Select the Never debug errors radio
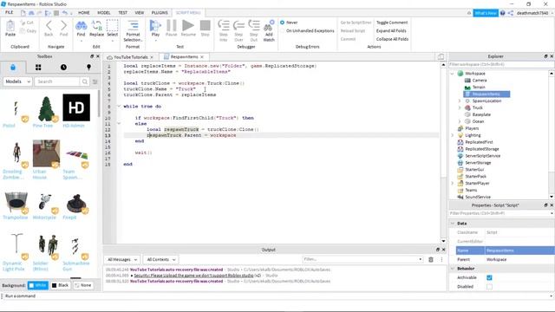 tap(282, 23)
